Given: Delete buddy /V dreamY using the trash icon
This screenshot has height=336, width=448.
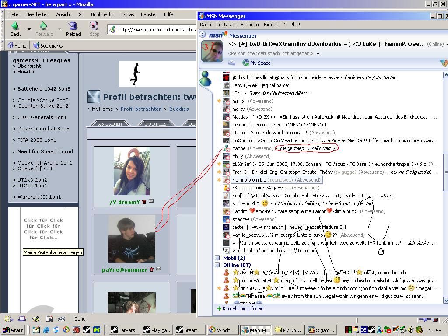Looking at the screenshot, I should pos(144,202).
